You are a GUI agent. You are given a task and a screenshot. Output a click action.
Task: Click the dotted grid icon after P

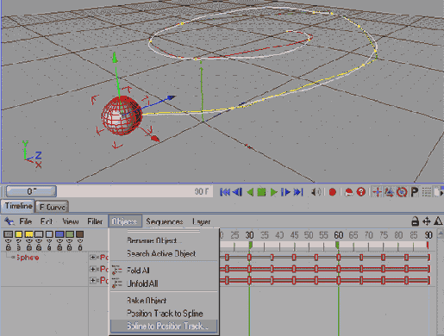point(427,192)
